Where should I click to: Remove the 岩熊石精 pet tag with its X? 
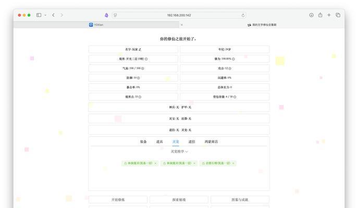pos(233,163)
